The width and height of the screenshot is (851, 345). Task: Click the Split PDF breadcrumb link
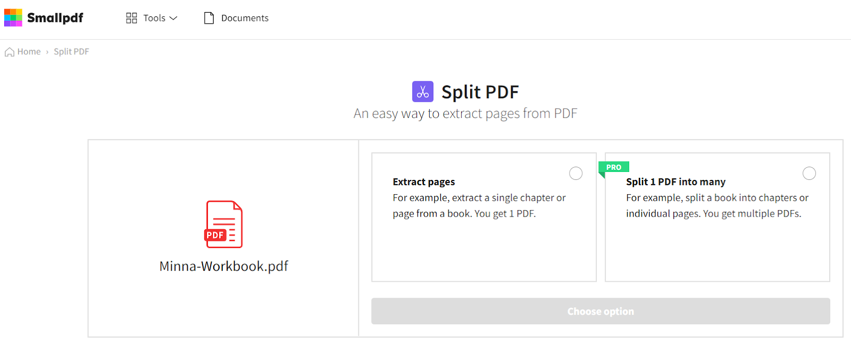(x=71, y=51)
